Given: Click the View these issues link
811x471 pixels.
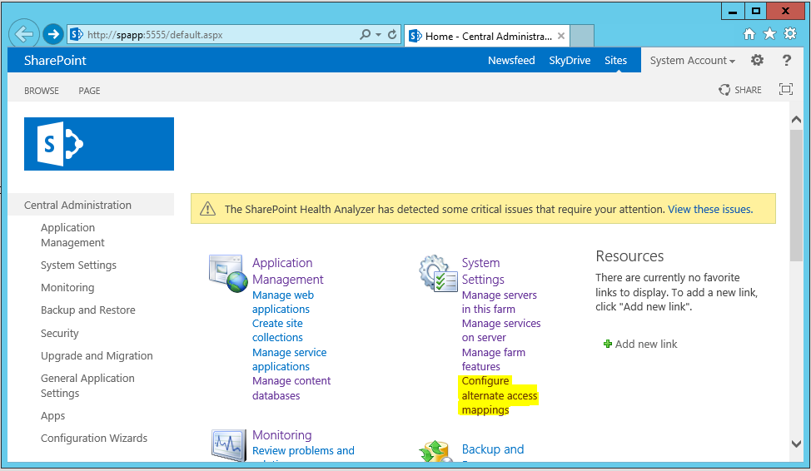Looking at the screenshot, I should tap(710, 210).
